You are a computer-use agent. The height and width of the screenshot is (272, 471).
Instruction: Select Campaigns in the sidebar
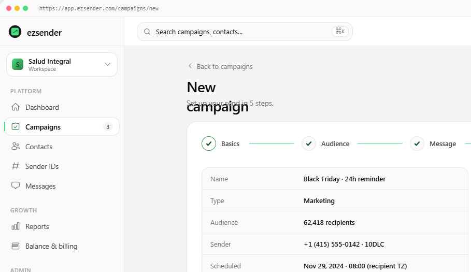[x=62, y=127]
